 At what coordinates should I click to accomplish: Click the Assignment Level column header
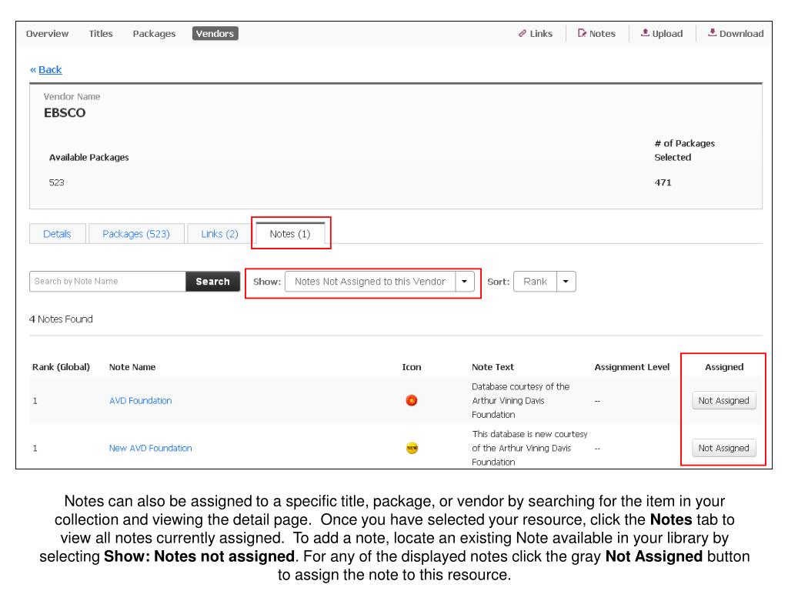click(x=633, y=367)
